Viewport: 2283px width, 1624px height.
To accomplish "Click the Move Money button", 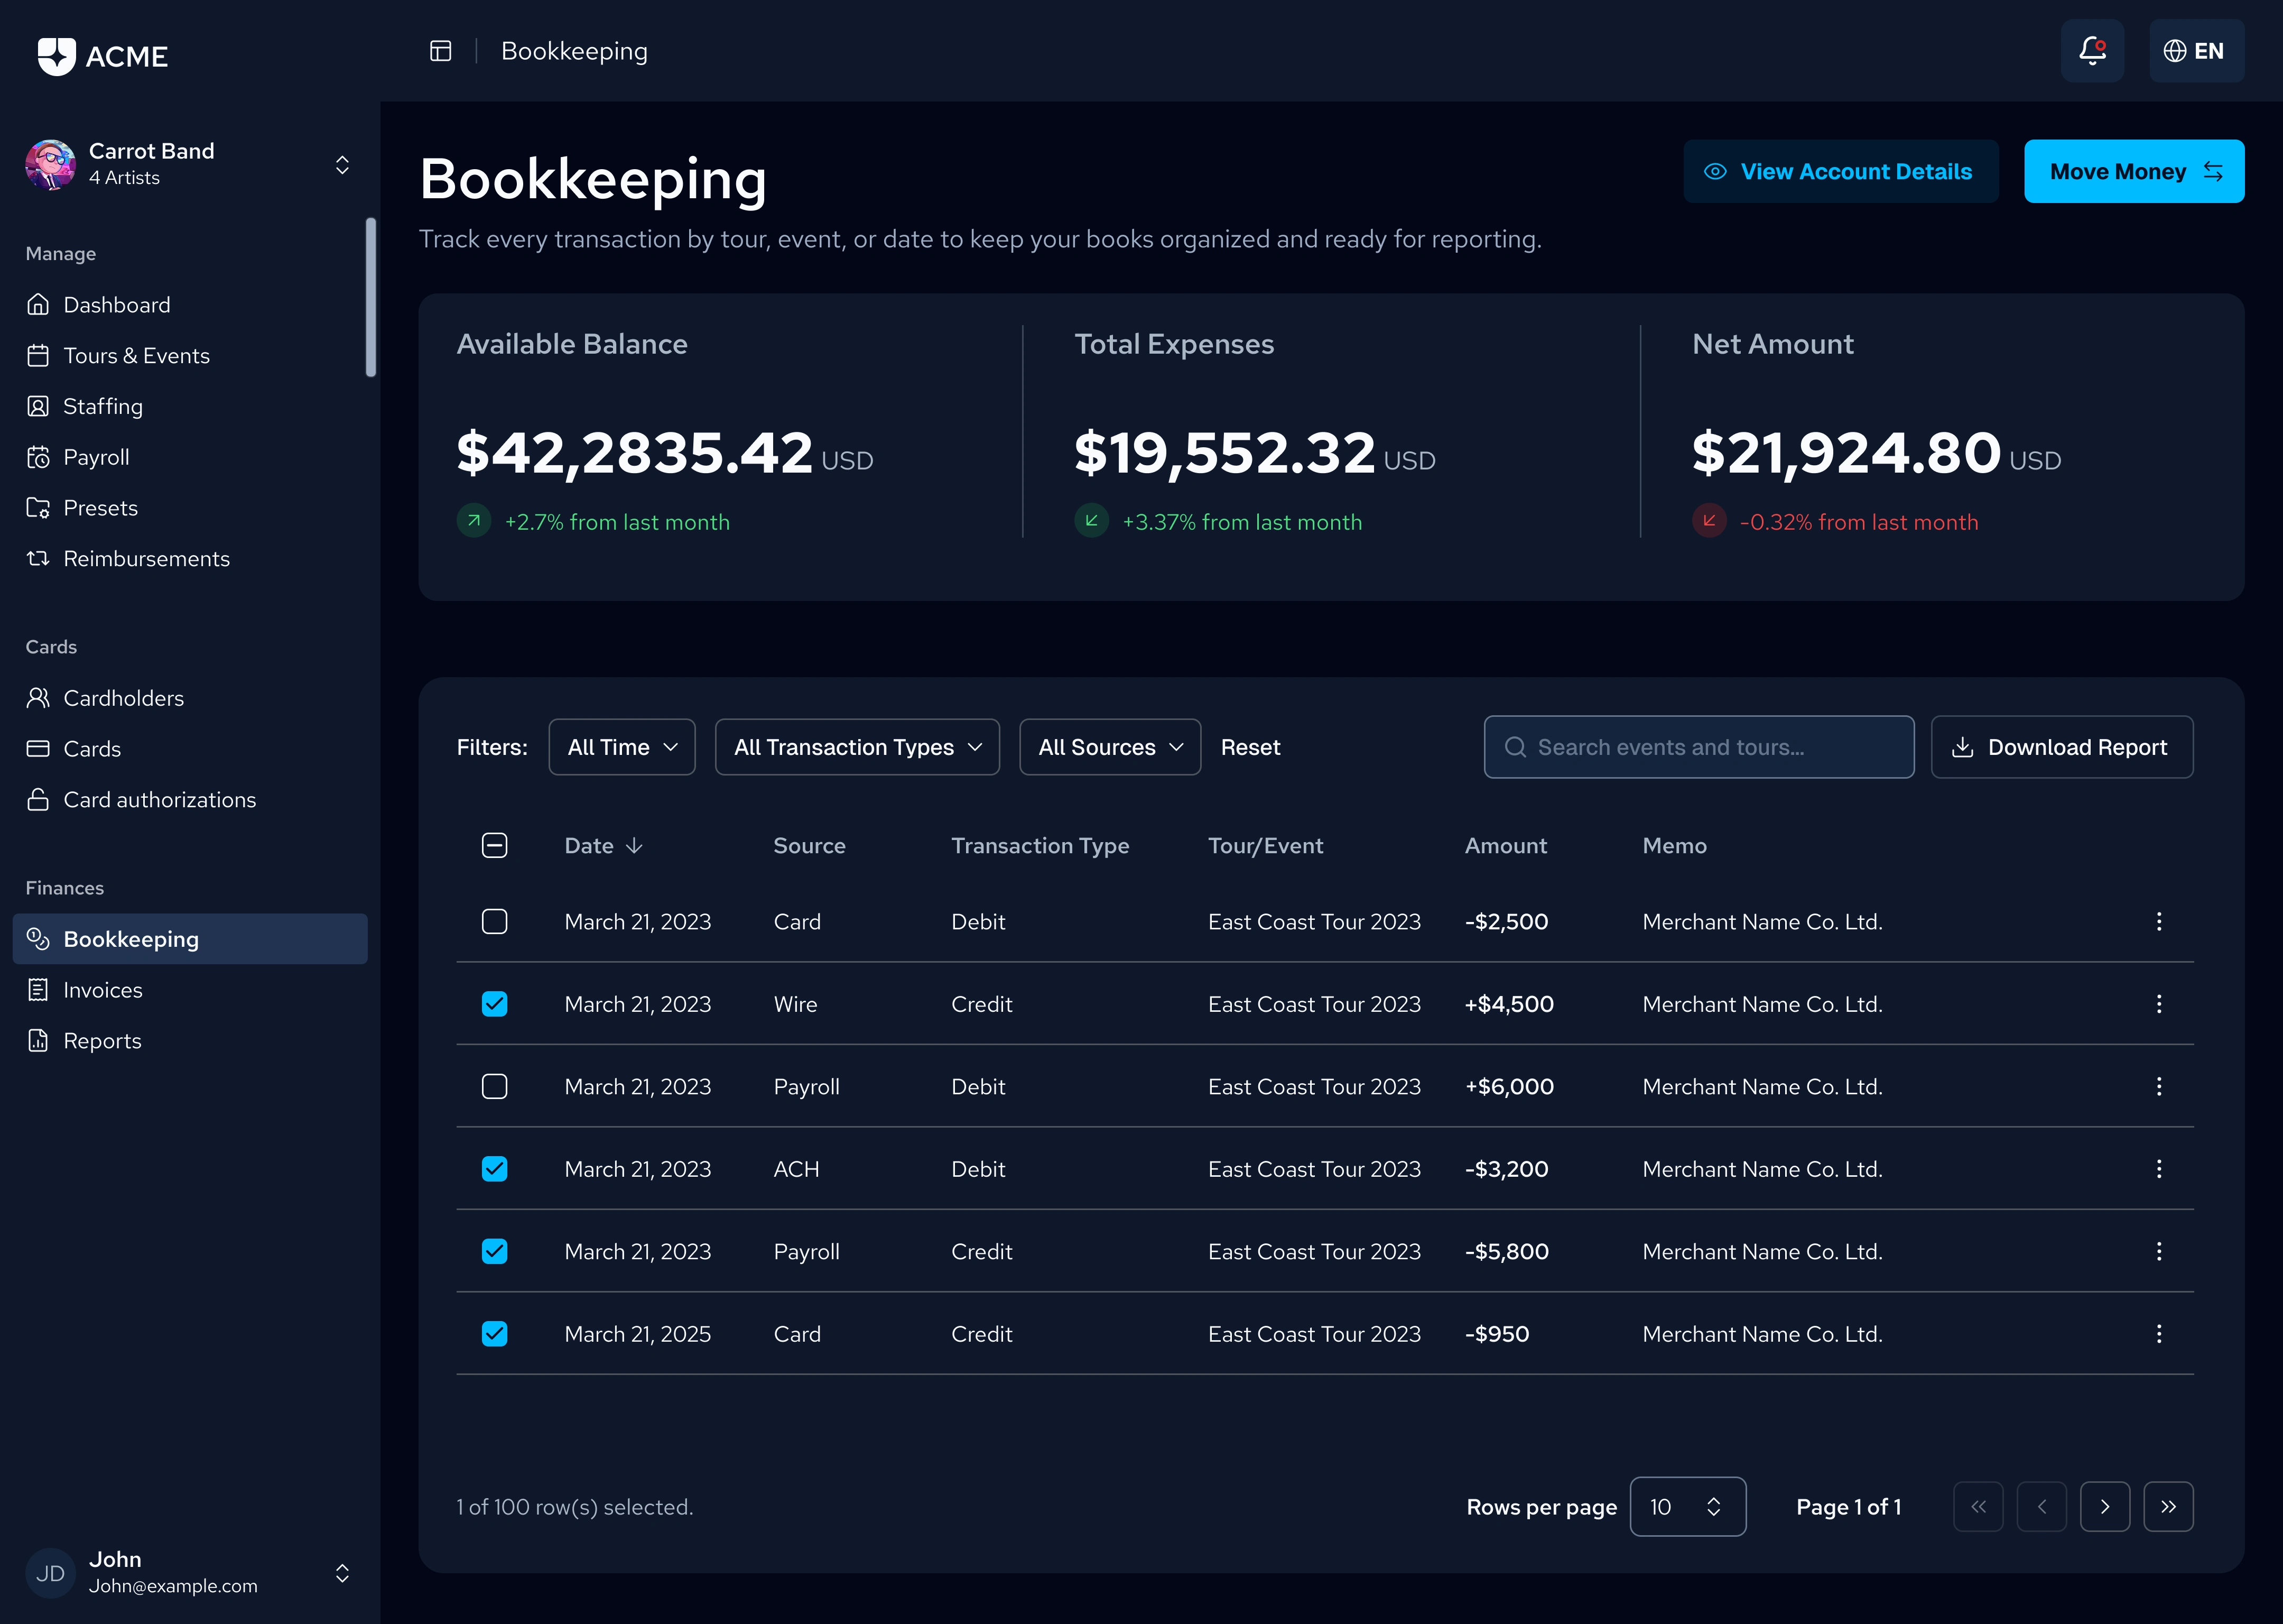I will click(x=2133, y=172).
